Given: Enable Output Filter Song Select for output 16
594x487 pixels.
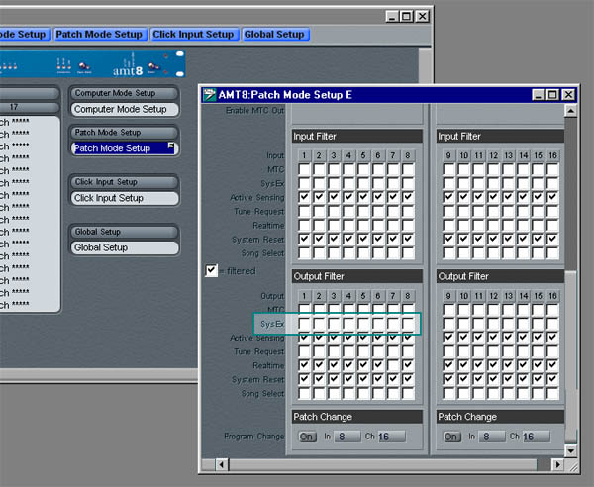Looking at the screenshot, I should [x=552, y=394].
